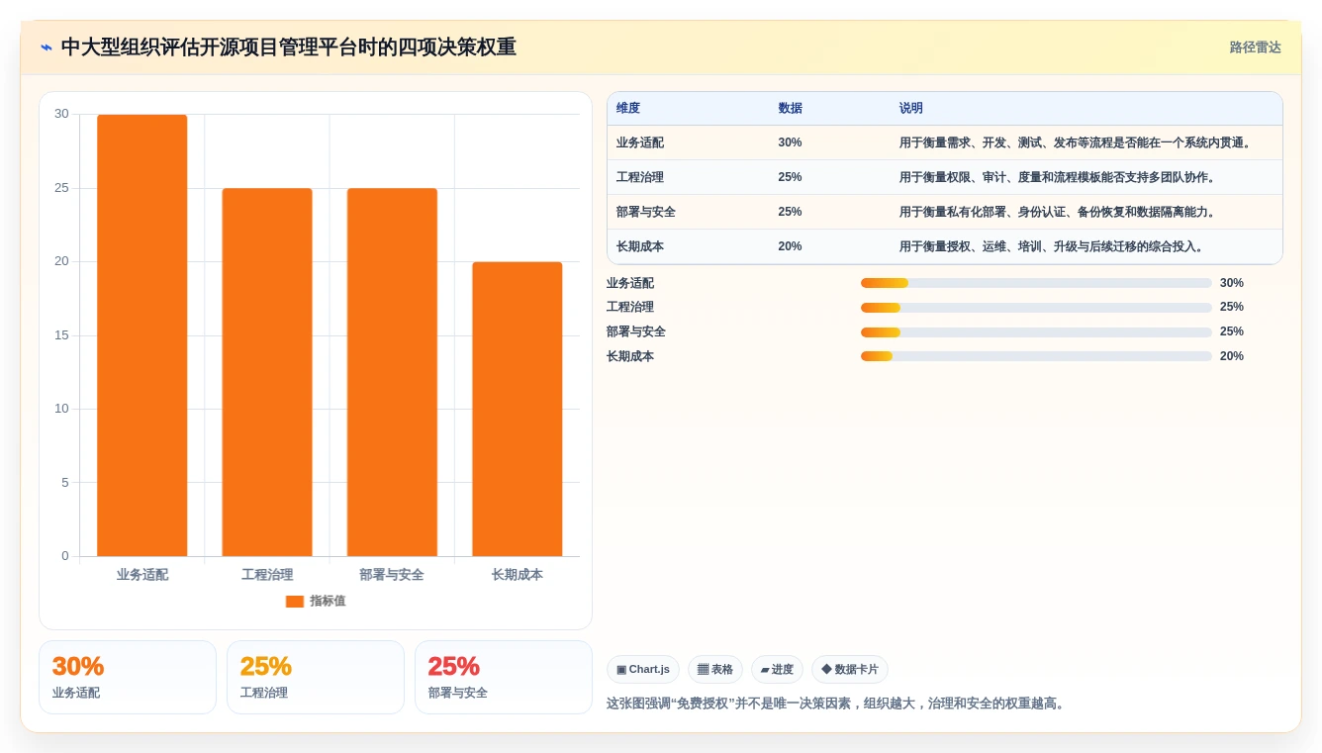The image size is (1322, 753).
Task: Click the 20% cell in the table
Action: (790, 246)
